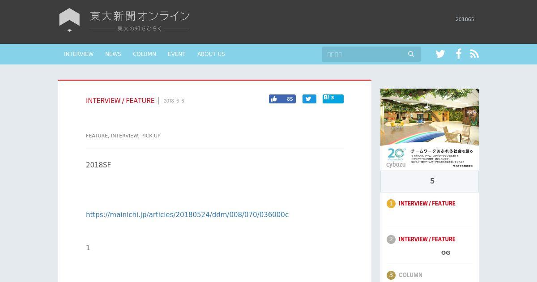The height and width of the screenshot is (282, 537).
Task: Click the article's INTERVIEW / FEATURE category heading
Action: pyautogui.click(x=120, y=101)
